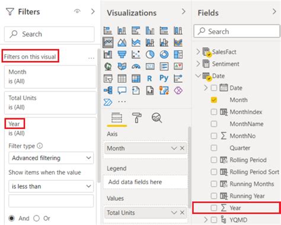Switch to the Format paint roller tab
This screenshot has height=225, width=281.
[x=136, y=118]
